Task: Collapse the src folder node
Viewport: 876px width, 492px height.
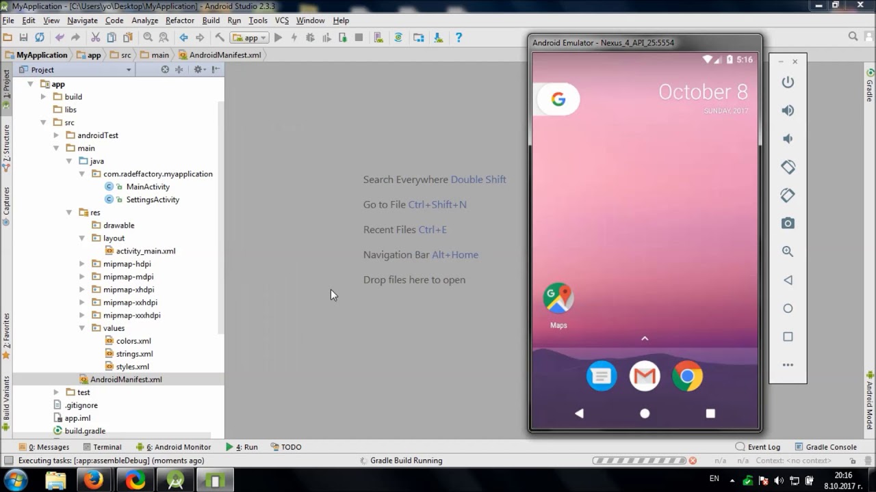Action: coord(43,122)
